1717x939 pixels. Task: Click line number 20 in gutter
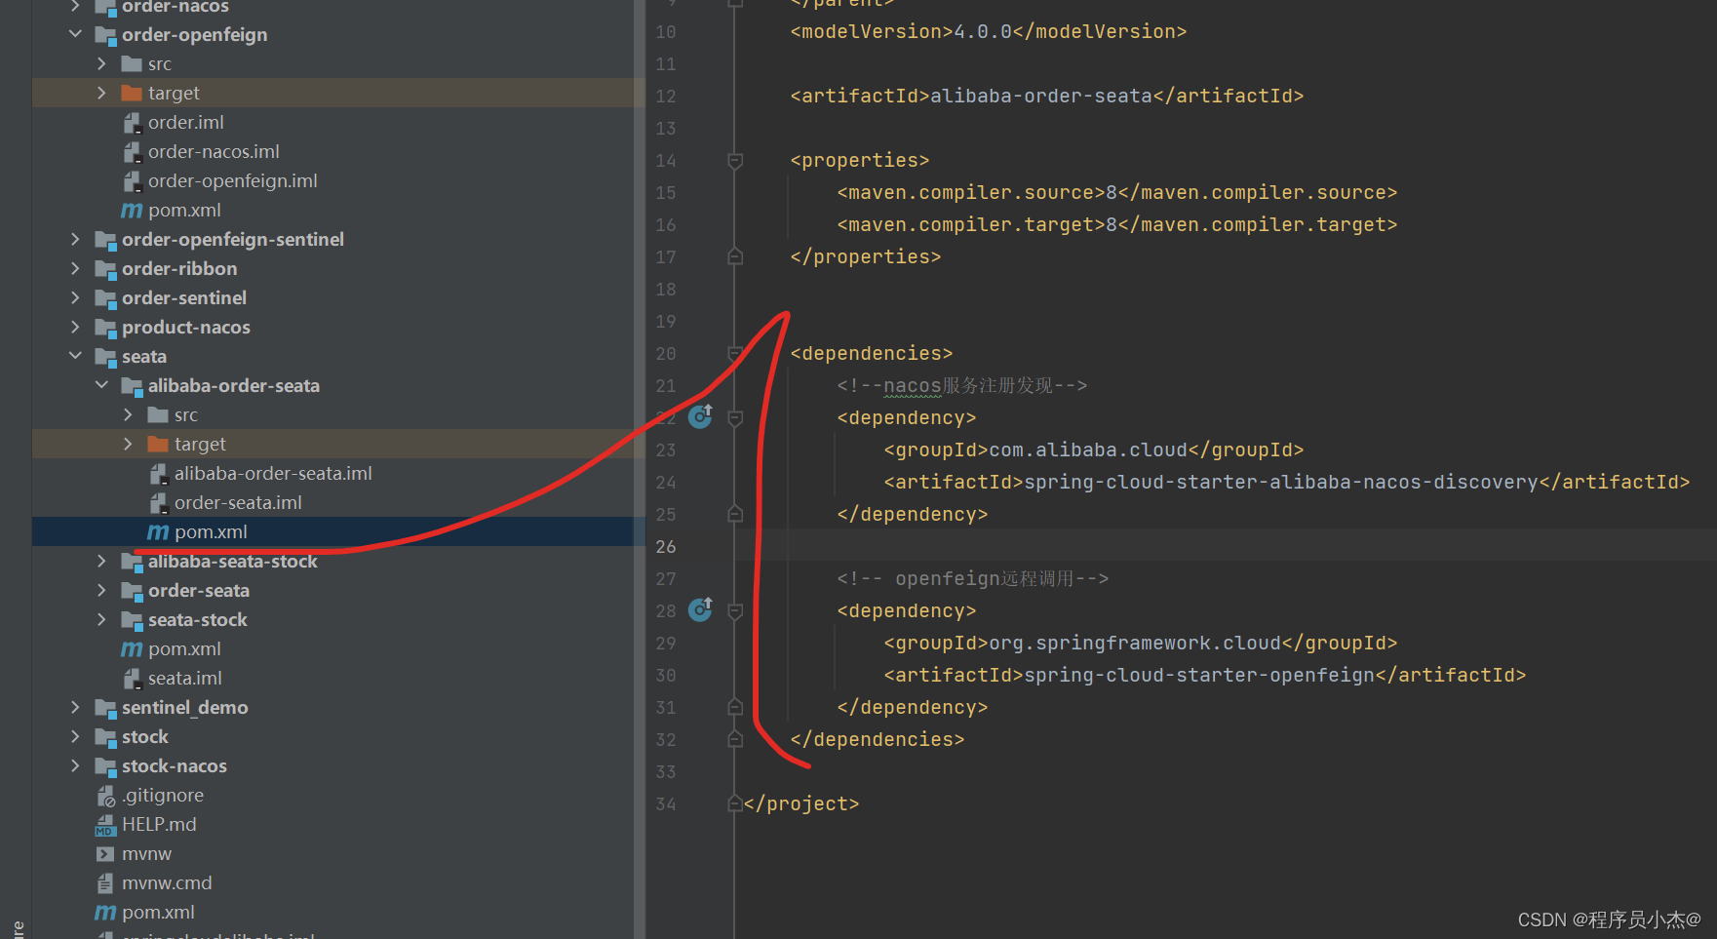(x=666, y=353)
